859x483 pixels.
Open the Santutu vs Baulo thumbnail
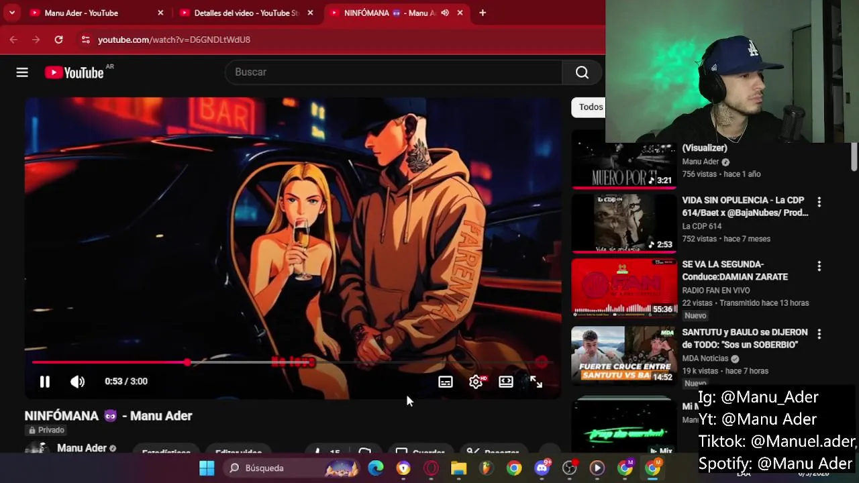pos(624,355)
